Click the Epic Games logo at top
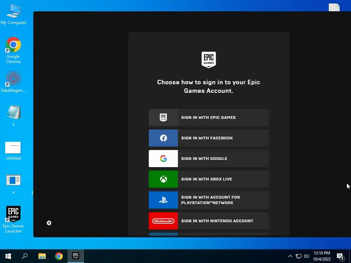Screen dimensions: 351x263 [209, 60]
